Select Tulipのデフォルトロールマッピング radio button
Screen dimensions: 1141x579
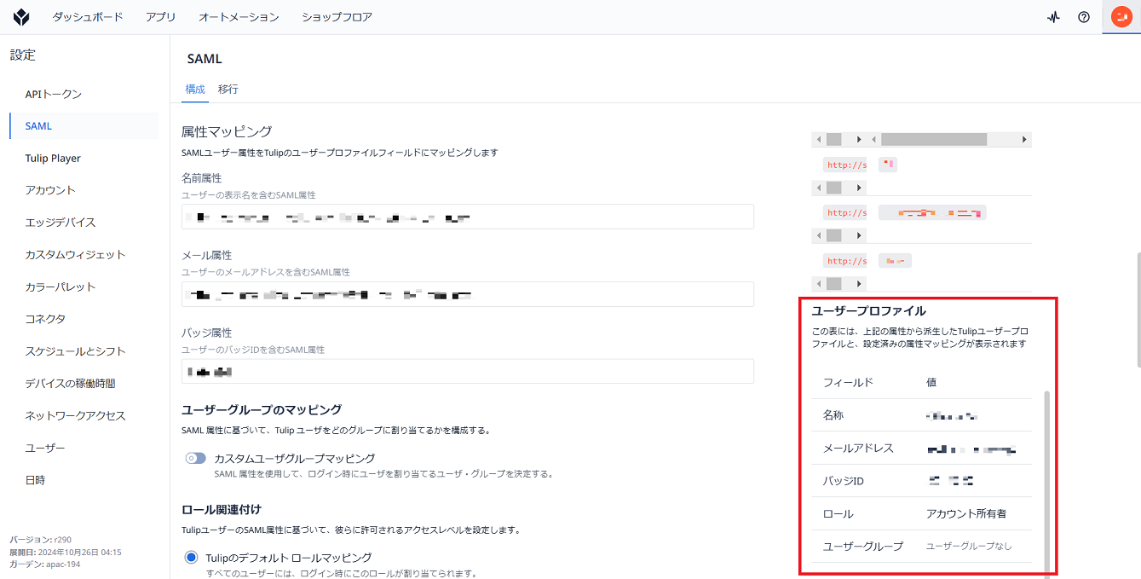[191, 558]
